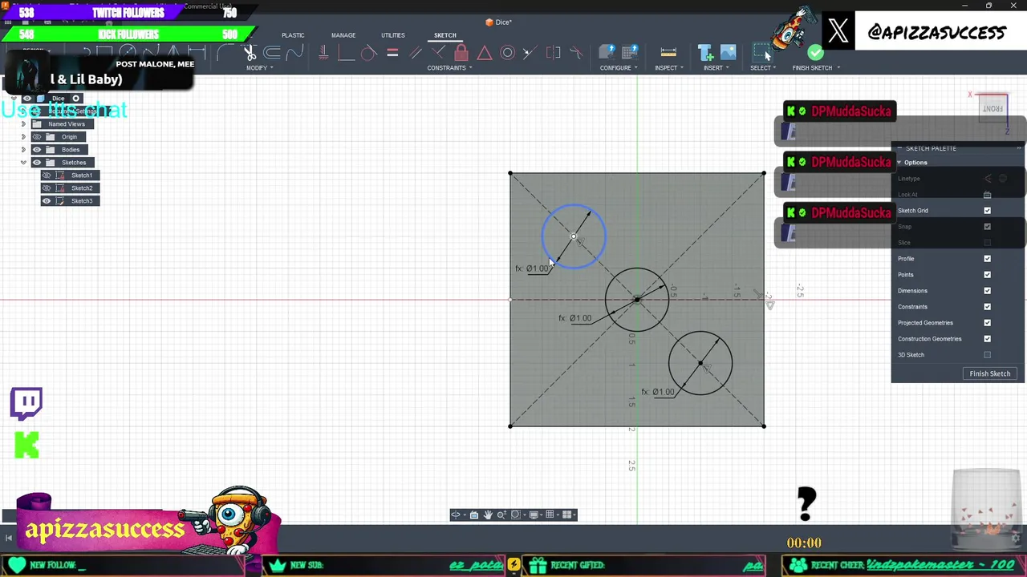The width and height of the screenshot is (1027, 577).
Task: Click the Insert Canvas image icon
Action: coord(728,53)
